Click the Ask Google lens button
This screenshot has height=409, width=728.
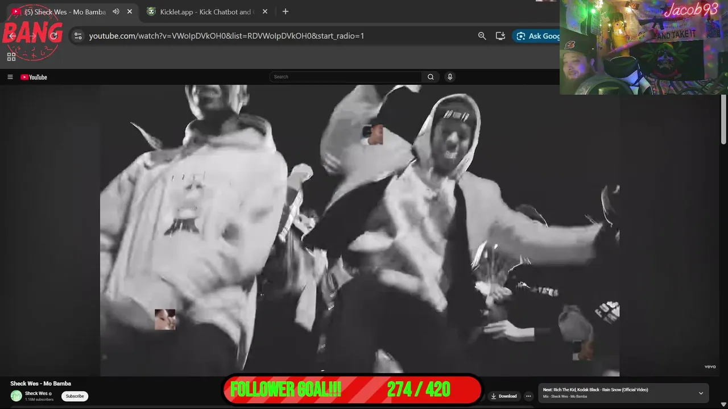(x=537, y=36)
